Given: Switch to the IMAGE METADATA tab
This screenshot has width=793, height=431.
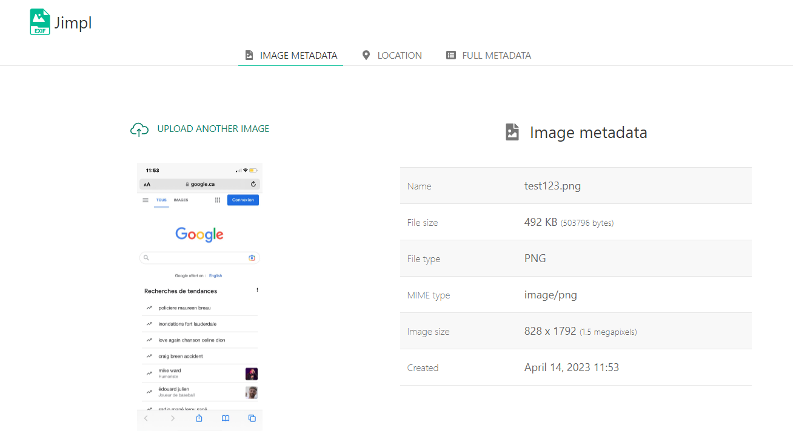Looking at the screenshot, I should click(x=290, y=55).
